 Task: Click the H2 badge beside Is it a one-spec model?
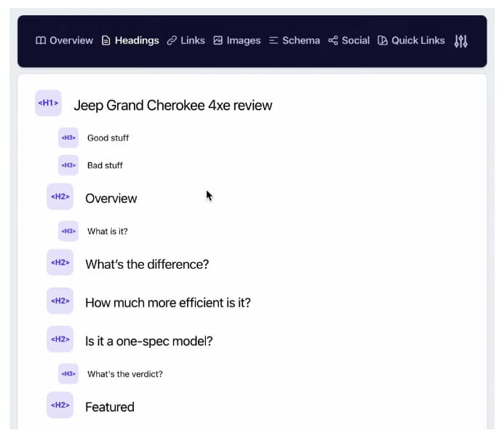60,339
